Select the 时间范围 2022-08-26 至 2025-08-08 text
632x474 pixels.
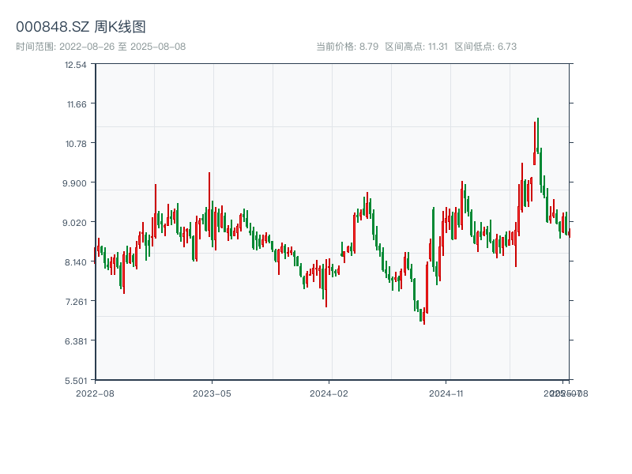coord(100,47)
